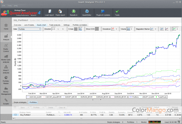The width and height of the screenshot is (182, 124).
Task: Click the green chart type icon
Action: 174,29
